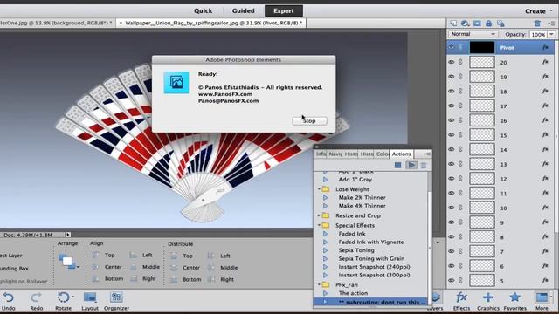559x314 pixels.
Task: Launch the Organizer
Action: tap(116, 301)
